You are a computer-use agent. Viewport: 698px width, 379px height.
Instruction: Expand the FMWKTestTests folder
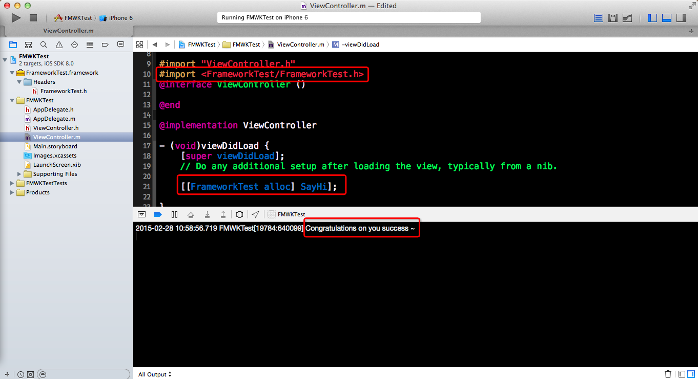pyautogui.click(x=12, y=183)
